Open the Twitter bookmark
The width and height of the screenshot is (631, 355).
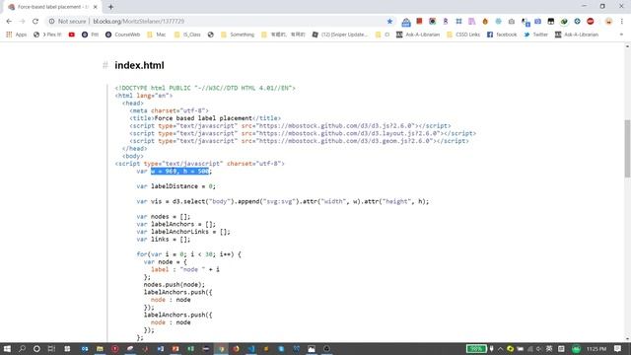536,35
